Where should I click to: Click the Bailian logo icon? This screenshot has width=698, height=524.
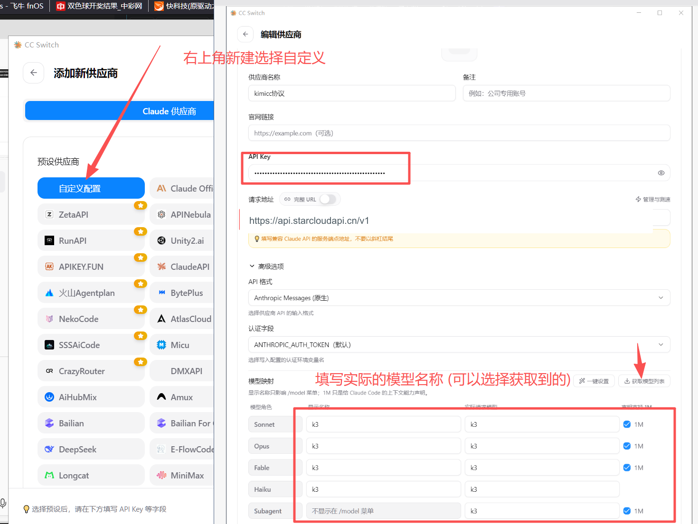point(49,423)
